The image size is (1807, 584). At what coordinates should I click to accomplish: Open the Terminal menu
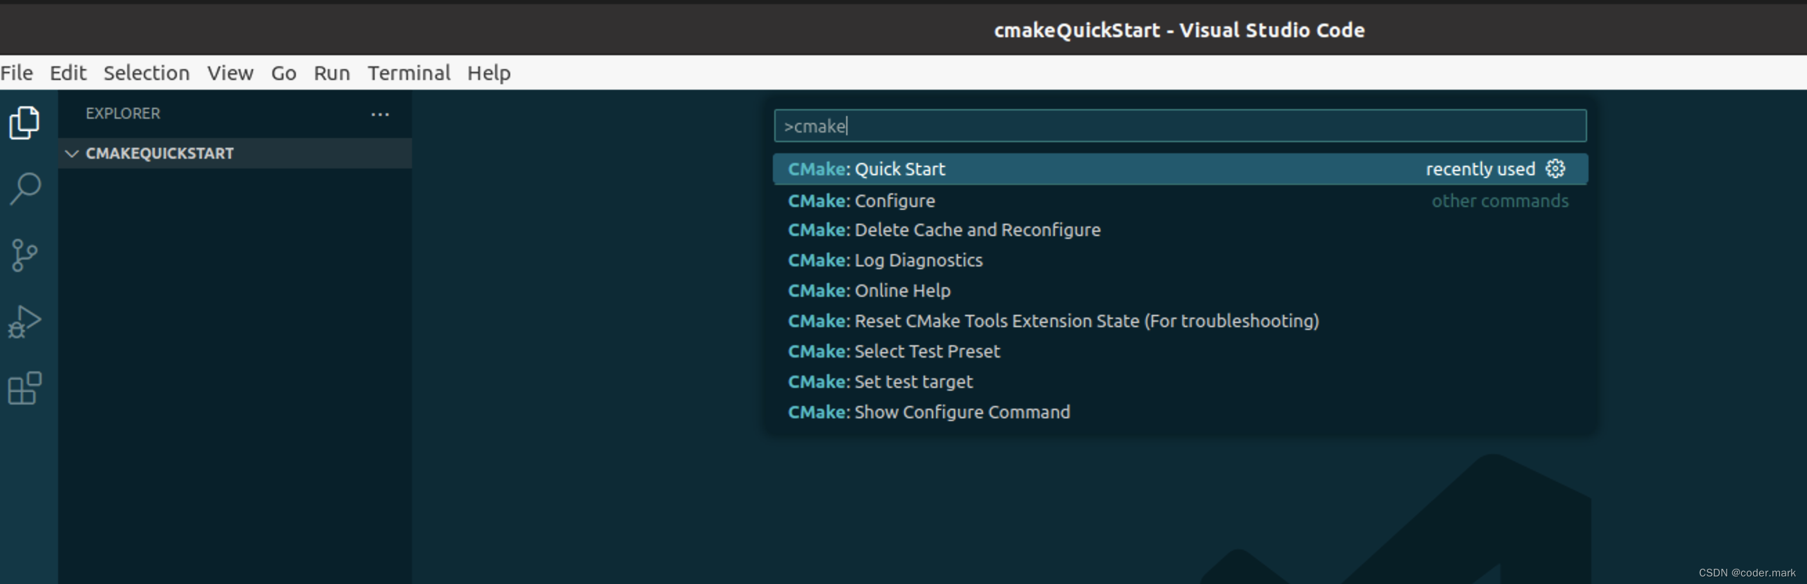point(409,72)
